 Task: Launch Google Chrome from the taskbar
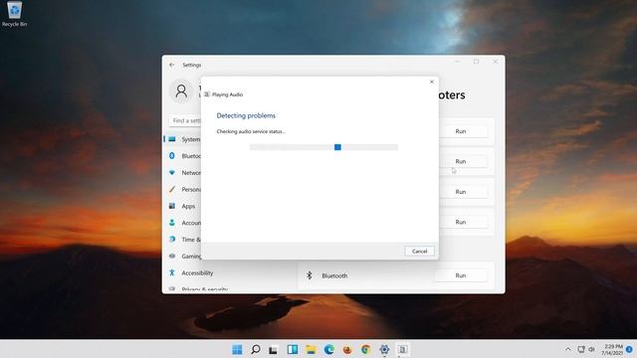[x=365, y=349]
